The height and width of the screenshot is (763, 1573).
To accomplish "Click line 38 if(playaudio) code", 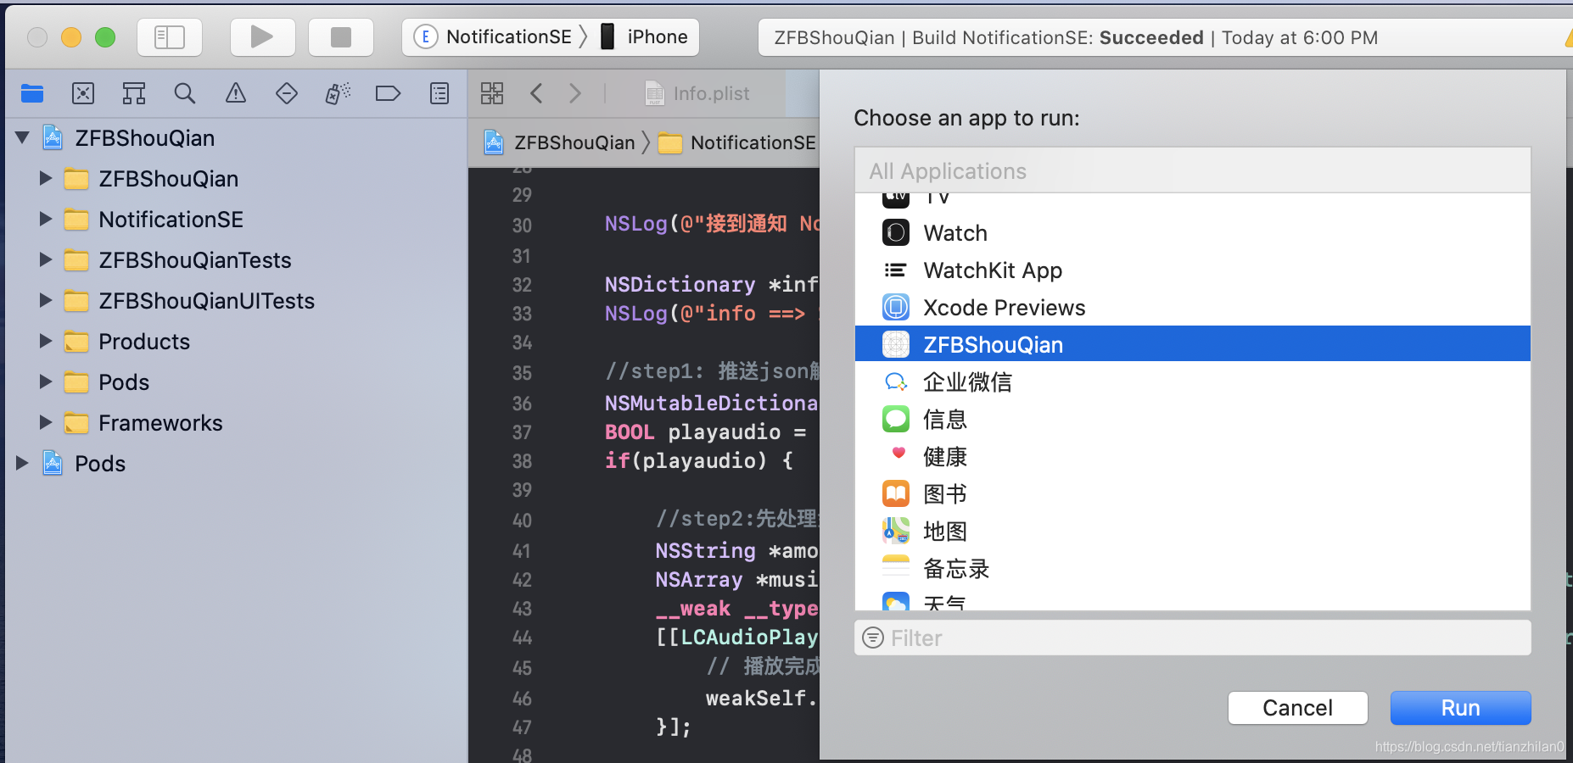I will tap(699, 460).
